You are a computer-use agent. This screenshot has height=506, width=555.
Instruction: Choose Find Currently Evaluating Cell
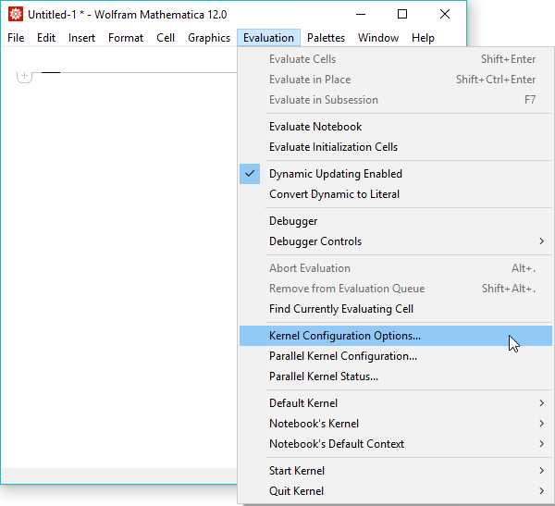pos(396,309)
